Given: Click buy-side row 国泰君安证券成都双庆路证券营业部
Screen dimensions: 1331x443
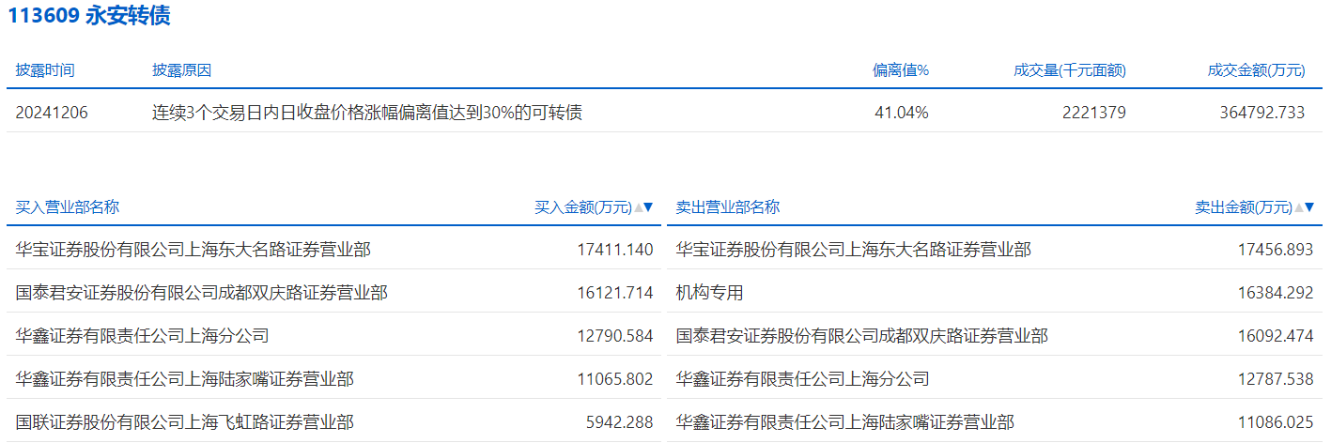Looking at the screenshot, I should pos(334,293).
